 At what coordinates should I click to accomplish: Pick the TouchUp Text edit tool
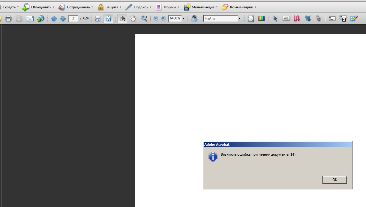tap(332, 19)
